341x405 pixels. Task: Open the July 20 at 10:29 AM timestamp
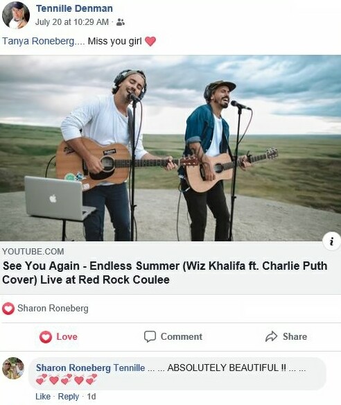[72, 22]
